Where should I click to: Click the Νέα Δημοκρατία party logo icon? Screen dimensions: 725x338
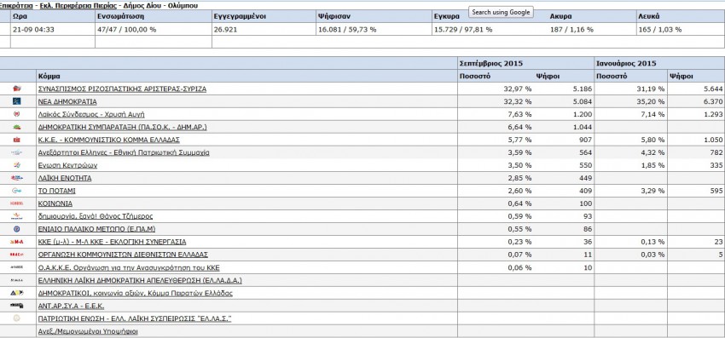point(17,101)
